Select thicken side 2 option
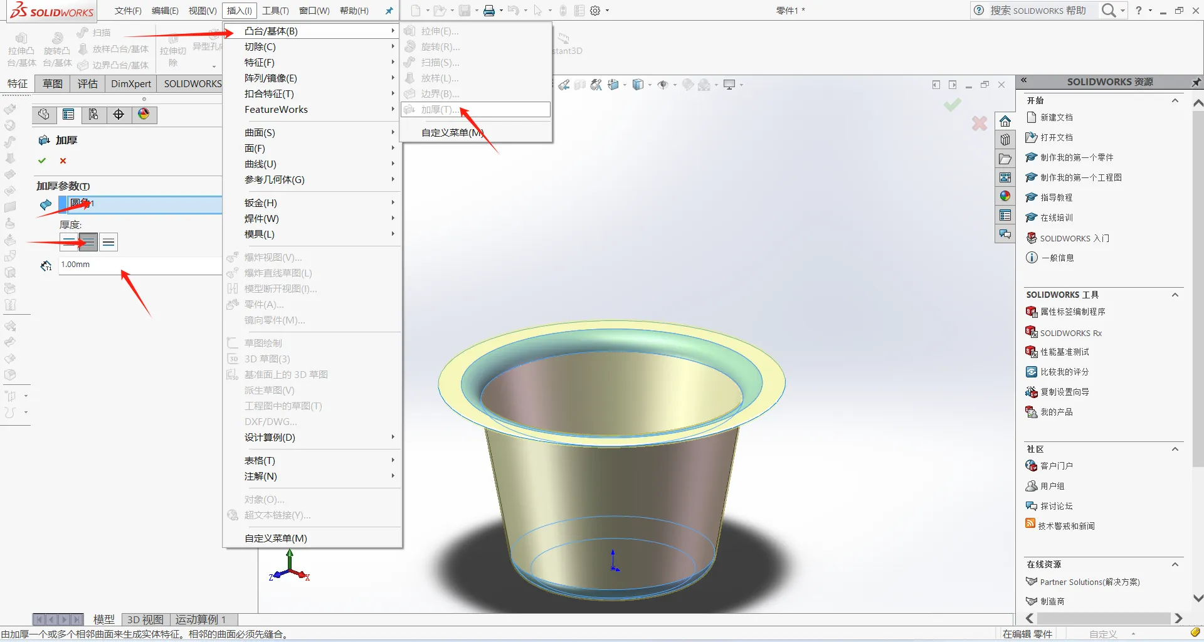The image size is (1204, 642). tap(108, 242)
